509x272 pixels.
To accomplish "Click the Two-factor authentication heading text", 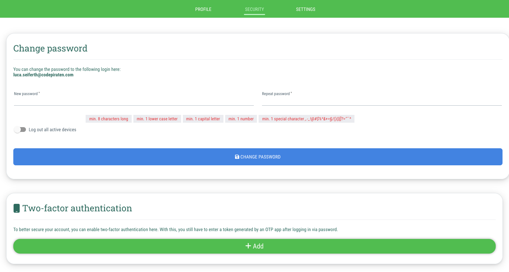I will pyautogui.click(x=77, y=208).
